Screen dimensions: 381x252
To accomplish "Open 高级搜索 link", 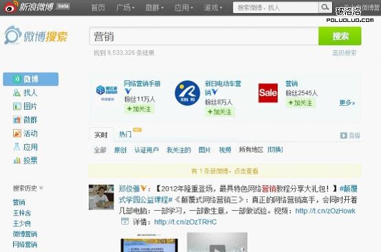I will (x=345, y=53).
